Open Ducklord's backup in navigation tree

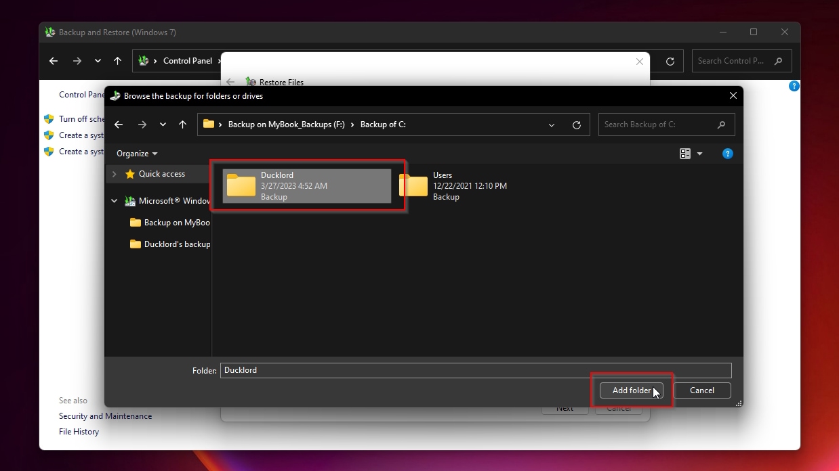(x=176, y=244)
